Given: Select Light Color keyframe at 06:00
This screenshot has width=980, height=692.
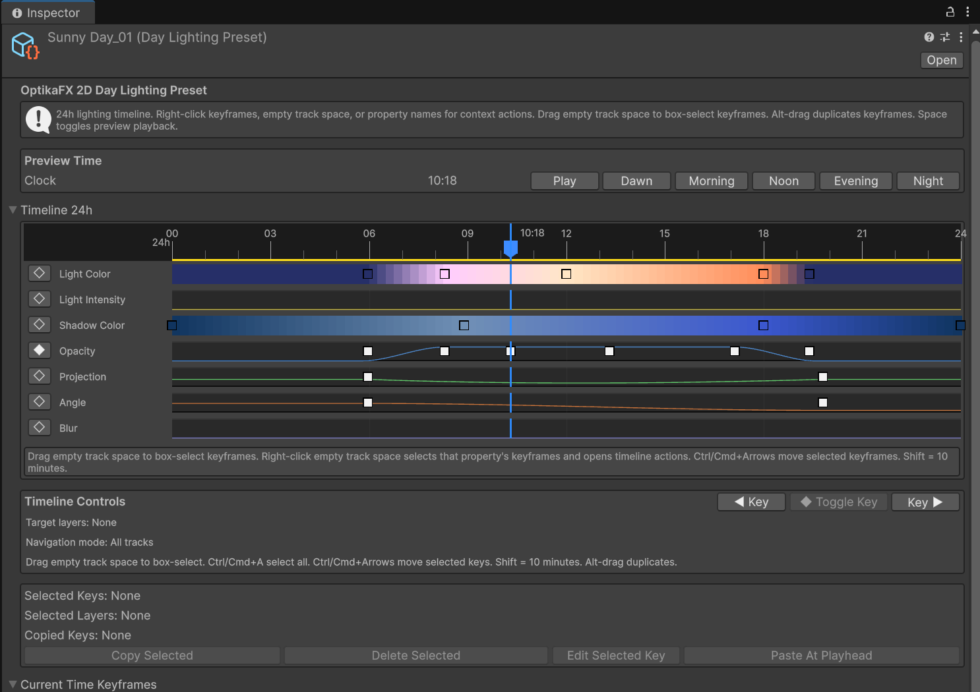Looking at the screenshot, I should pos(368,274).
